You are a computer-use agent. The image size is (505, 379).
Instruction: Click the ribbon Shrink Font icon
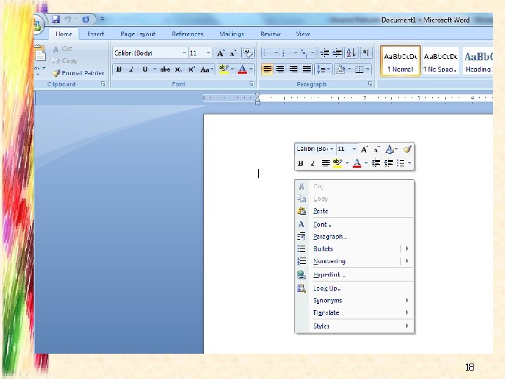point(233,53)
